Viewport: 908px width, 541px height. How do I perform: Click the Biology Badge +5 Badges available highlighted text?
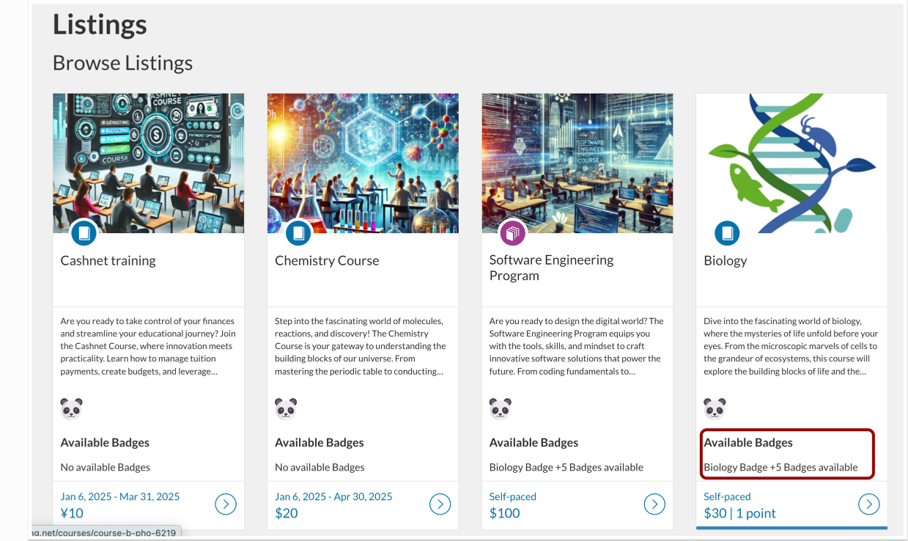click(781, 467)
